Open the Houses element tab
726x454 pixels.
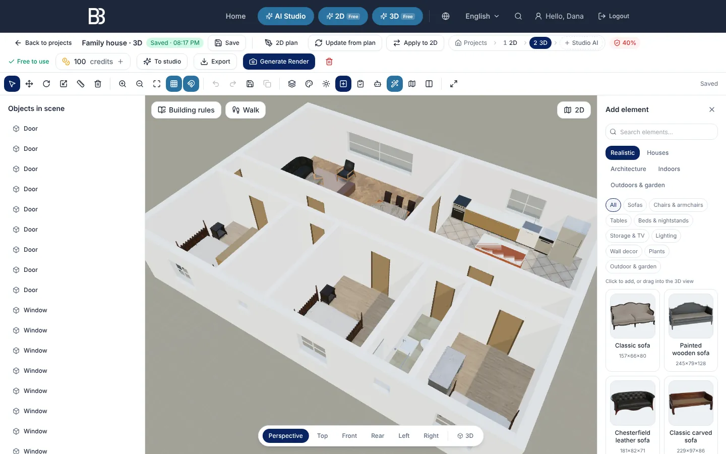[658, 153]
